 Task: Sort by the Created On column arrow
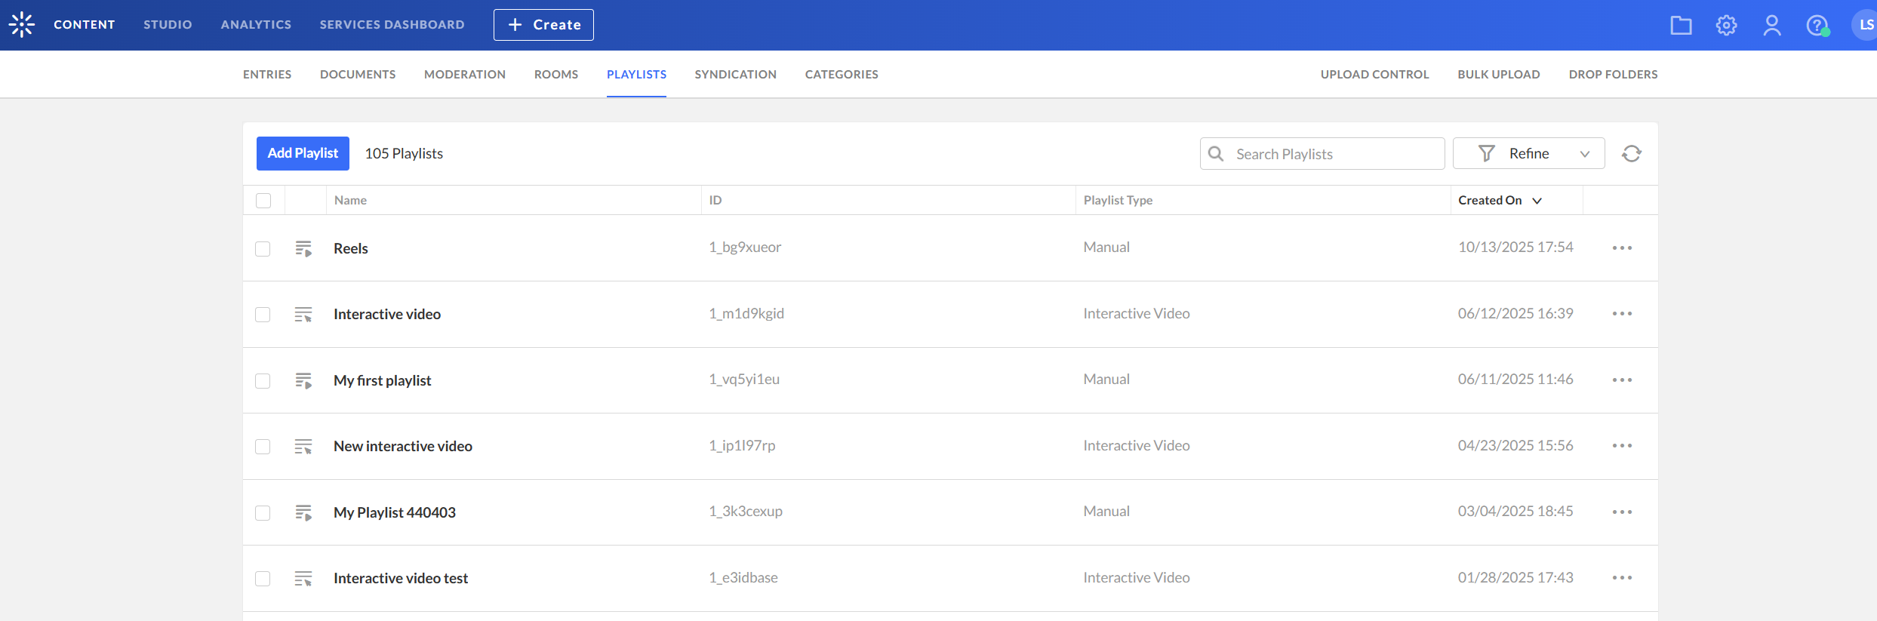[1537, 201]
